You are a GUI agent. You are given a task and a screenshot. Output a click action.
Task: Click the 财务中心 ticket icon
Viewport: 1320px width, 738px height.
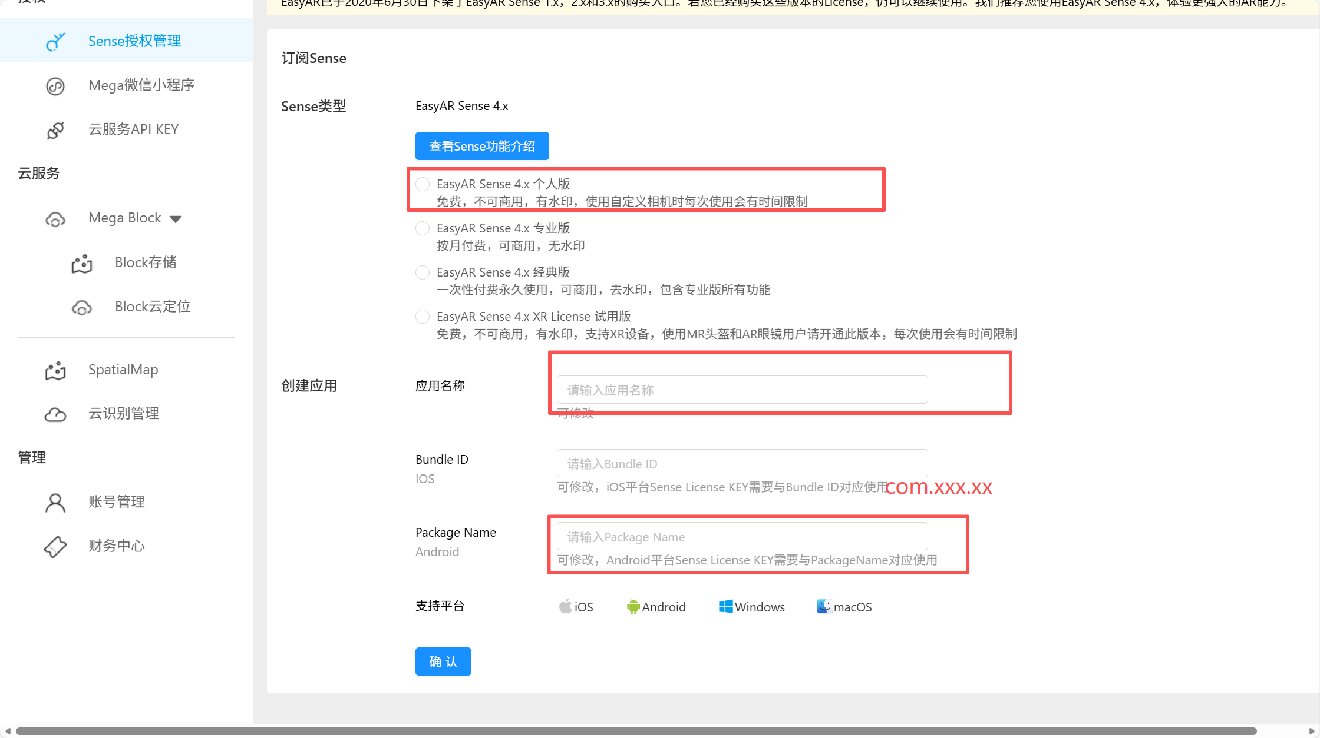tap(55, 547)
